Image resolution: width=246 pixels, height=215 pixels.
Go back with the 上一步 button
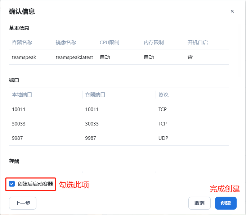(x=23, y=203)
